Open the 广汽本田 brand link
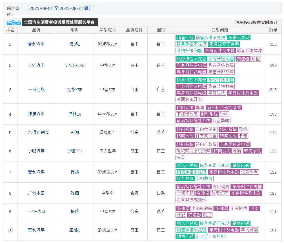Viewport: 284px width, 243px height. coord(36,193)
